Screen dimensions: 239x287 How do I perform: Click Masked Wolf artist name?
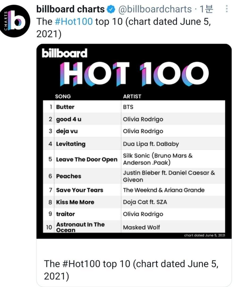pyautogui.click(x=141, y=227)
